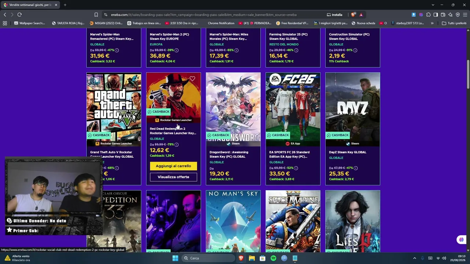Image resolution: width=470 pixels, height=264 pixels.
Task: Click the purple floating assistant icon
Action: [461, 240]
